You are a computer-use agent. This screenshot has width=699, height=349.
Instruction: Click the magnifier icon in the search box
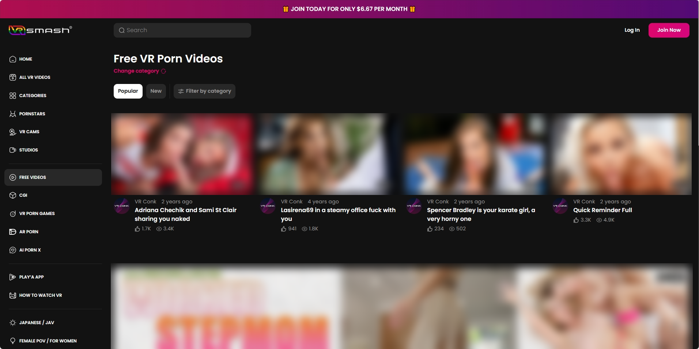tap(122, 30)
